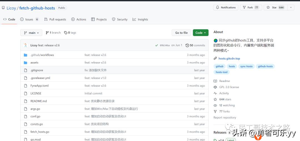Open the FyneApp.toml file
The height and width of the screenshot is (141, 300).
tap(40, 86)
